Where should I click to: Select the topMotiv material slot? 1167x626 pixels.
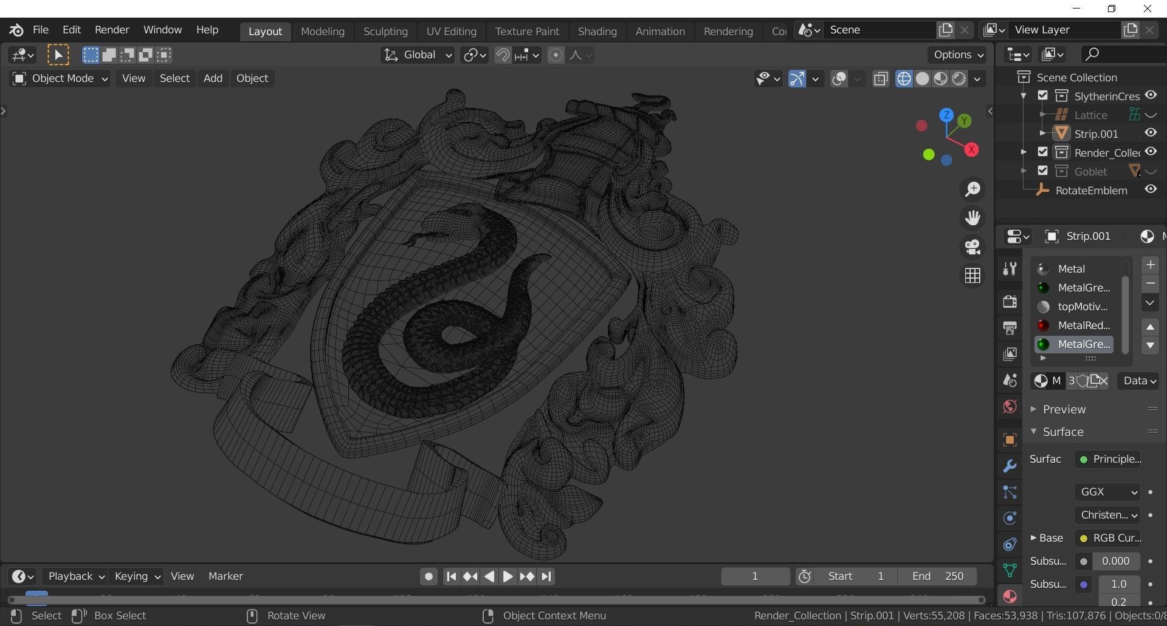coord(1075,307)
